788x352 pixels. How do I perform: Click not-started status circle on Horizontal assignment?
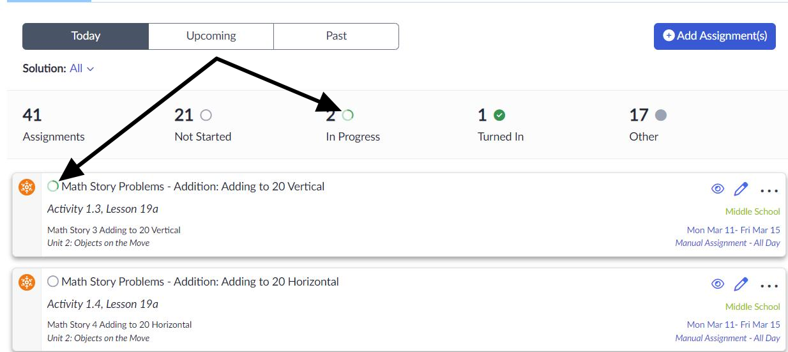coord(53,282)
